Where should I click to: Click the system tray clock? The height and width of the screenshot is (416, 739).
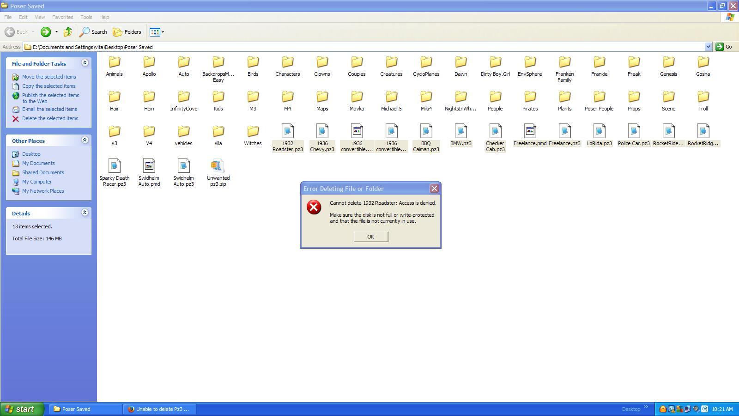click(722, 409)
